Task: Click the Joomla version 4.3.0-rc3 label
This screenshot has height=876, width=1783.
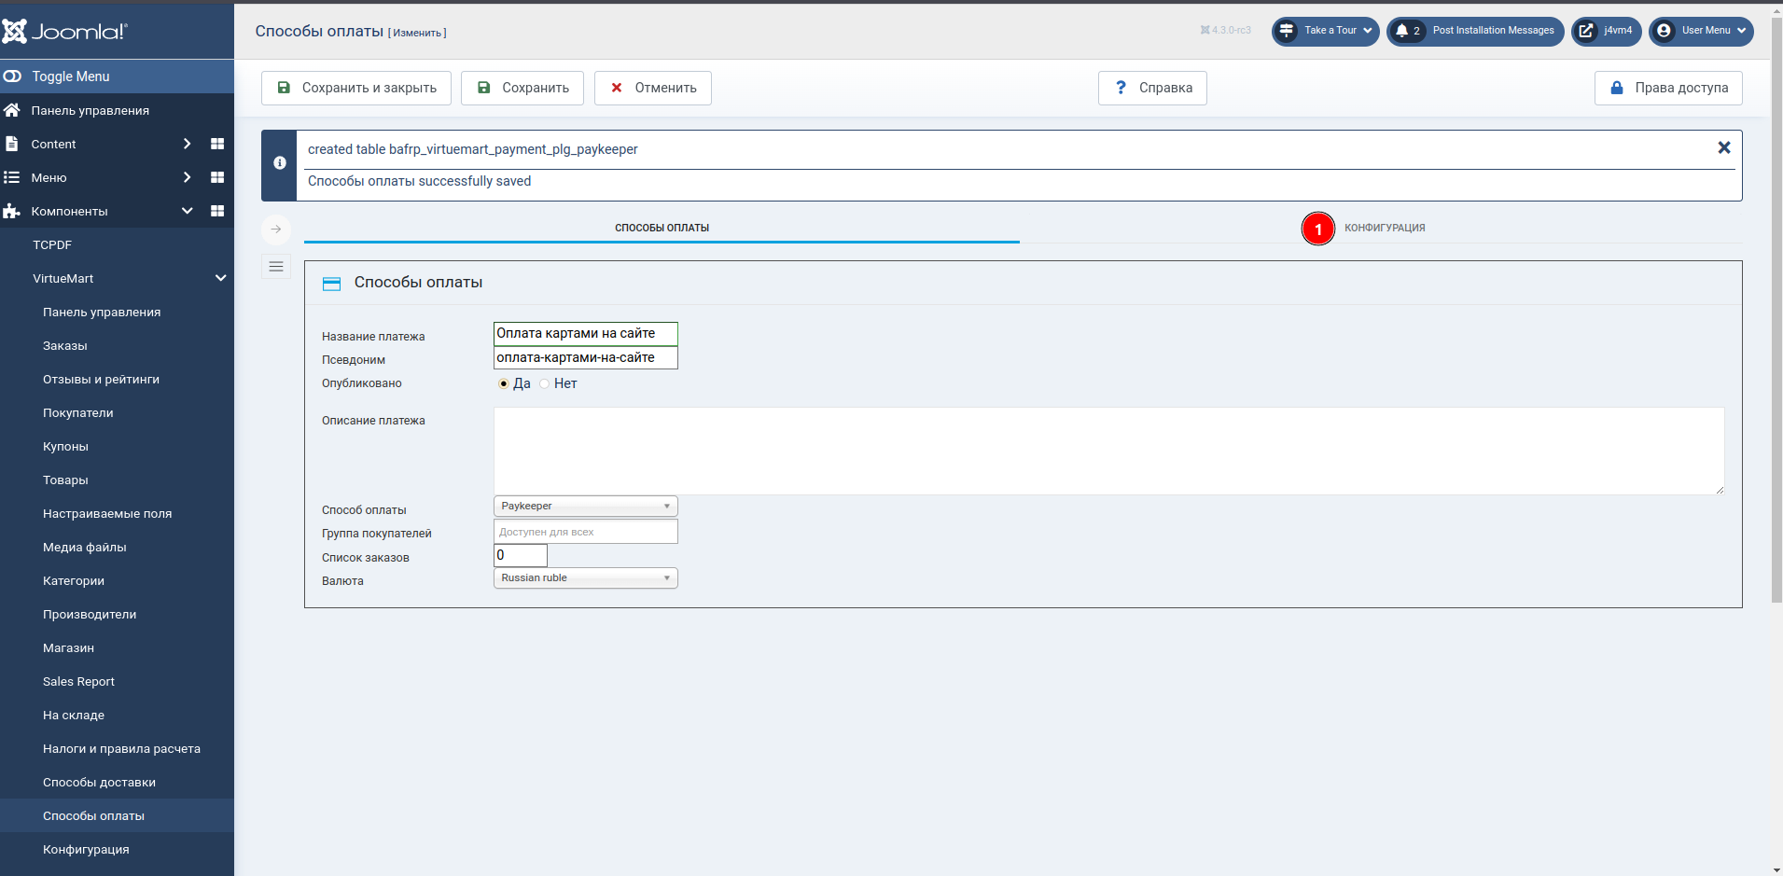Action: [x=1225, y=31]
